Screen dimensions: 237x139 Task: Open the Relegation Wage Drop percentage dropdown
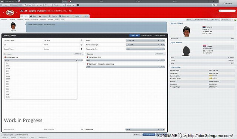123,67
